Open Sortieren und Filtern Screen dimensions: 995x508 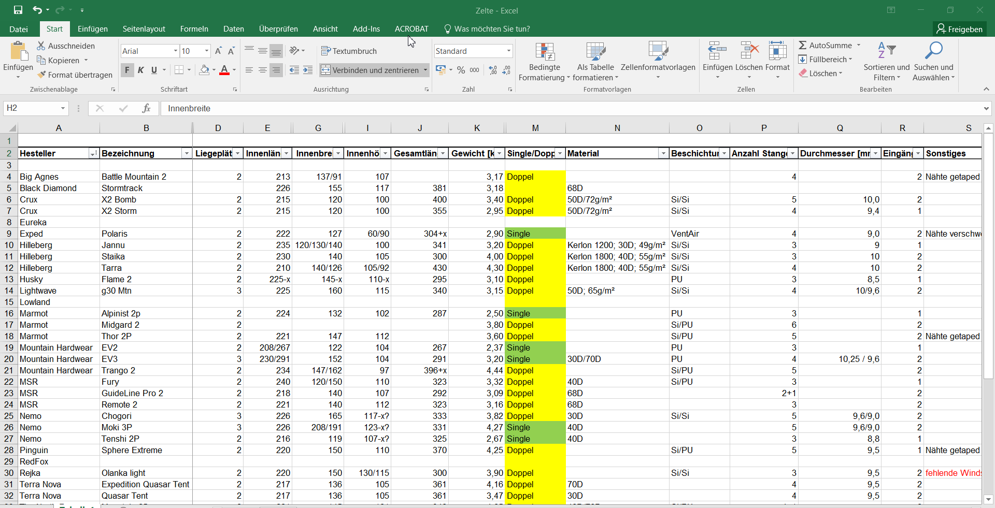coord(887,62)
